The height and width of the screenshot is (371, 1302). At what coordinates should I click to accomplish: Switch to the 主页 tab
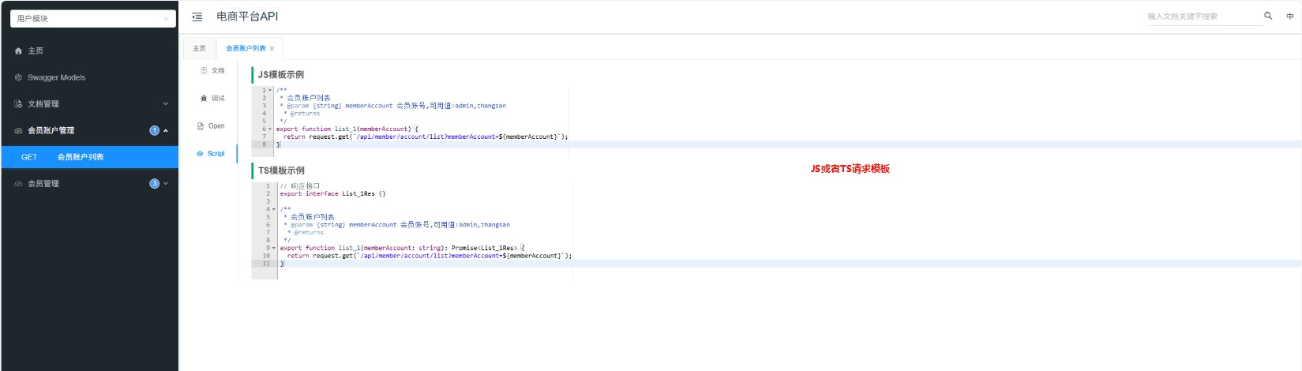[x=199, y=49]
